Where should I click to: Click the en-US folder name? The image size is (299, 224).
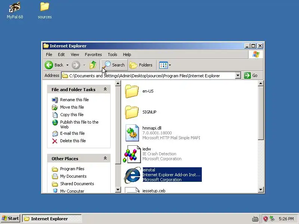click(x=148, y=91)
